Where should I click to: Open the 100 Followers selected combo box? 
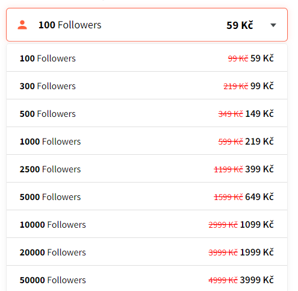(x=147, y=25)
